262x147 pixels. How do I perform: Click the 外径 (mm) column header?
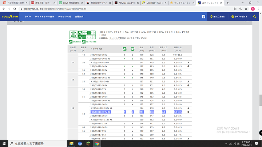[152, 49]
